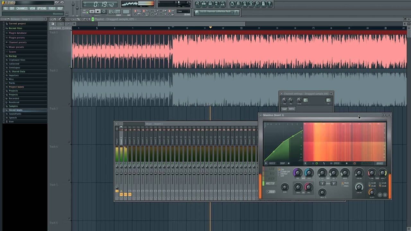The height and width of the screenshot is (231, 411).
Task: Click the save project icon
Action: (238, 4)
